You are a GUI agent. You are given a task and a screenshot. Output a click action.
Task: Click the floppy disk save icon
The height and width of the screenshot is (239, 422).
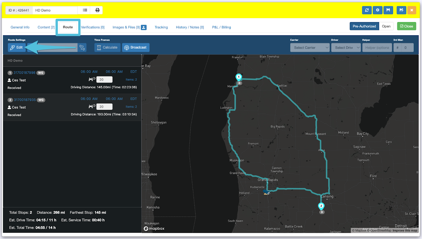388,10
